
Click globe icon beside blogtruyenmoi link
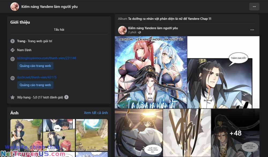pos(13,59)
